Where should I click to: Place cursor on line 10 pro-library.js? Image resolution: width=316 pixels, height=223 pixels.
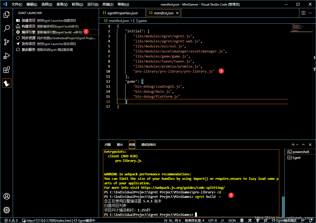(x=174, y=72)
